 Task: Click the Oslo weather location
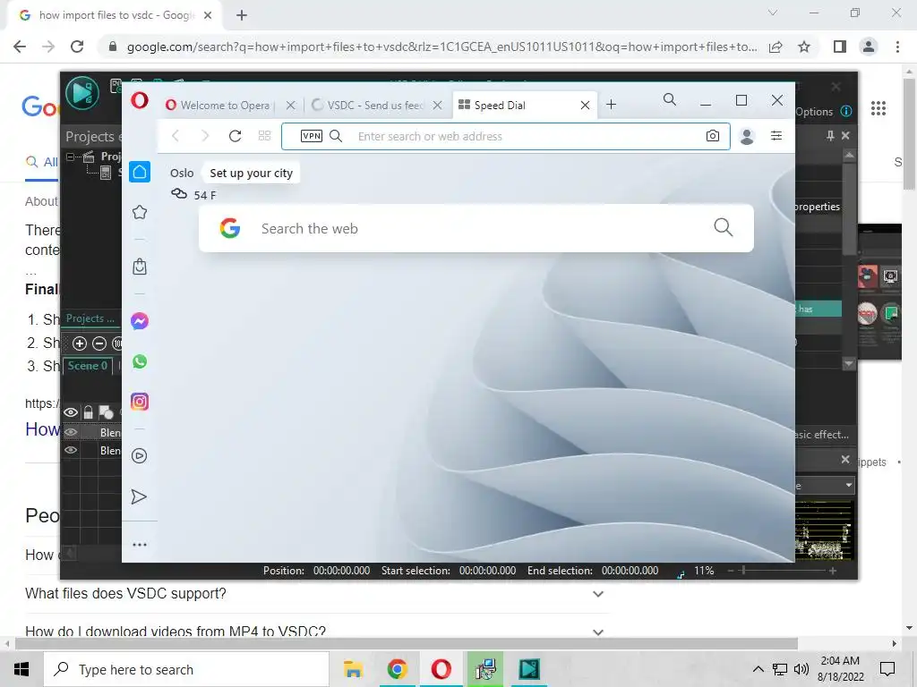pos(181,173)
